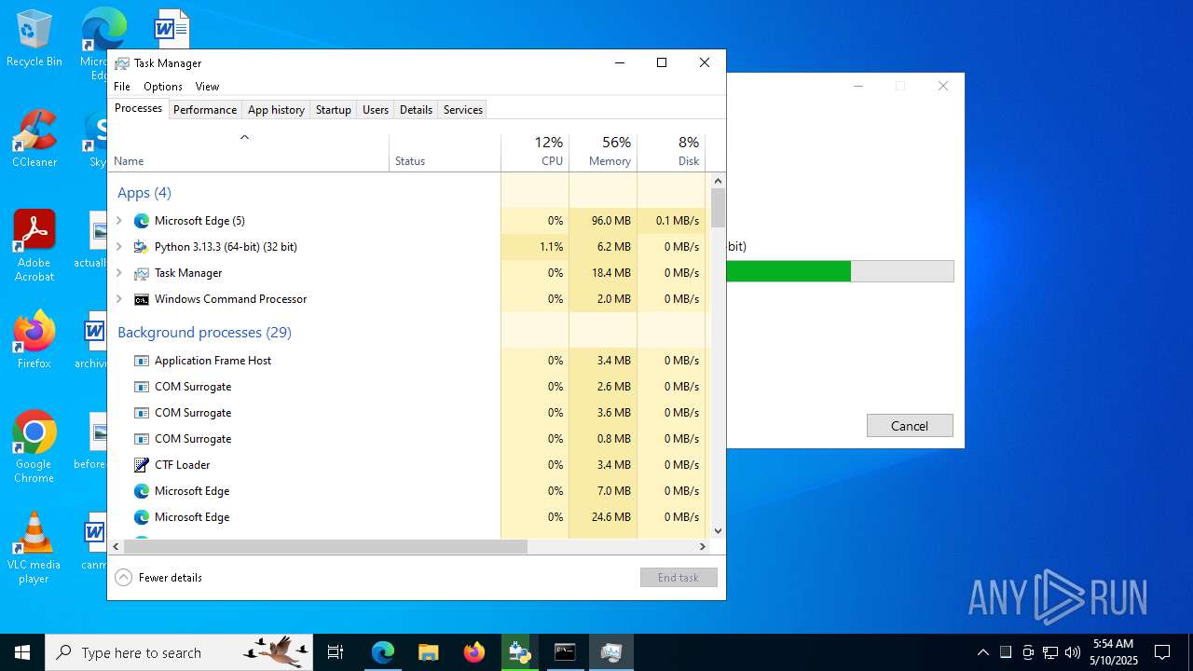Click the vertical scrollbar thumb
This screenshot has height=671, width=1193.
coord(718,208)
